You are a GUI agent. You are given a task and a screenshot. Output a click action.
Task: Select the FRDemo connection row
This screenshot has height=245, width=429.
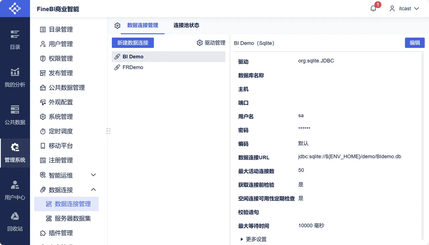pyautogui.click(x=169, y=67)
